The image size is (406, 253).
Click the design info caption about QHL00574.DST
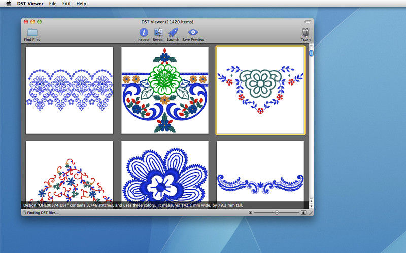tap(133, 205)
